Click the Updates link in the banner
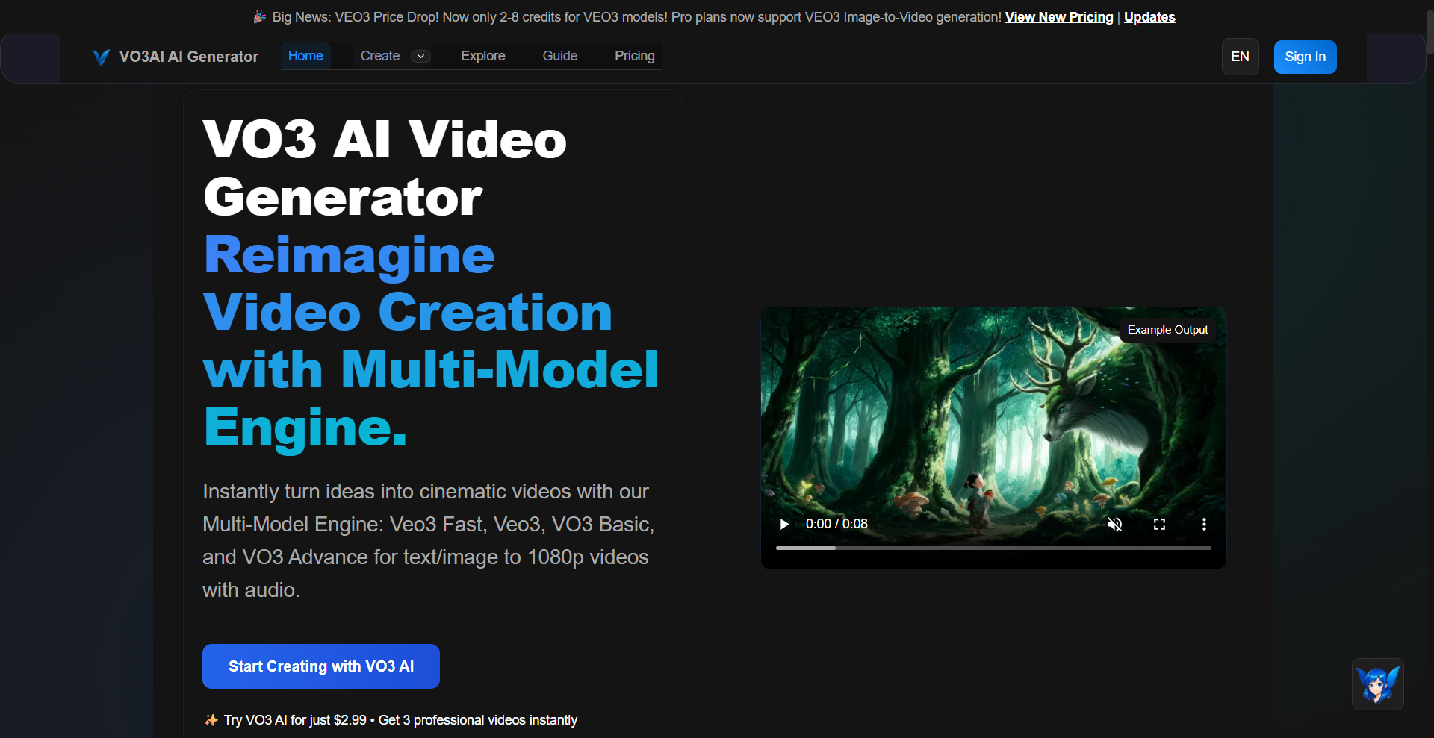Screen dimensions: 1434x738 (x=1149, y=16)
